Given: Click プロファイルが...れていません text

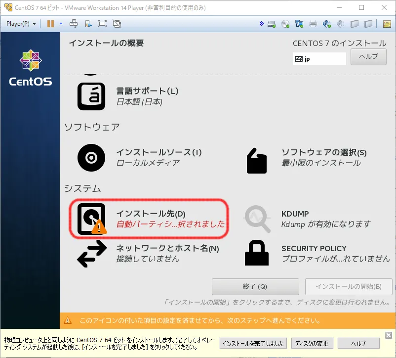Looking at the screenshot, I should click(x=336, y=259).
